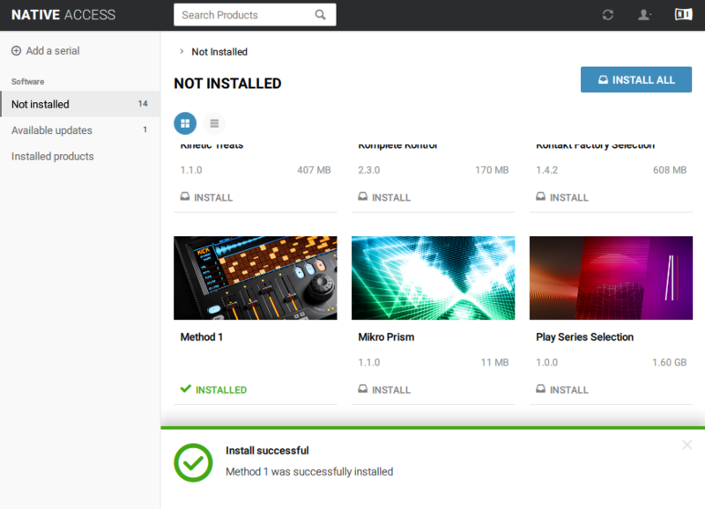Click the breadcrumb chevron before Not Installed
This screenshot has height=509, width=705.
pos(182,52)
